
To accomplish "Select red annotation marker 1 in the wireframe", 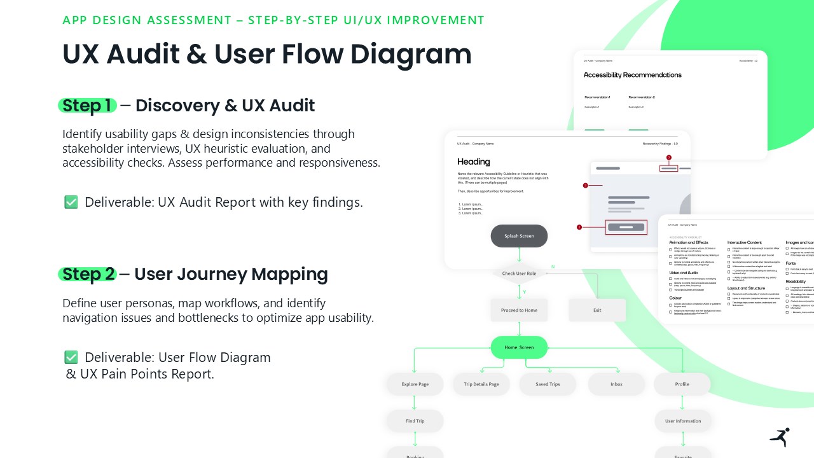I will click(579, 227).
